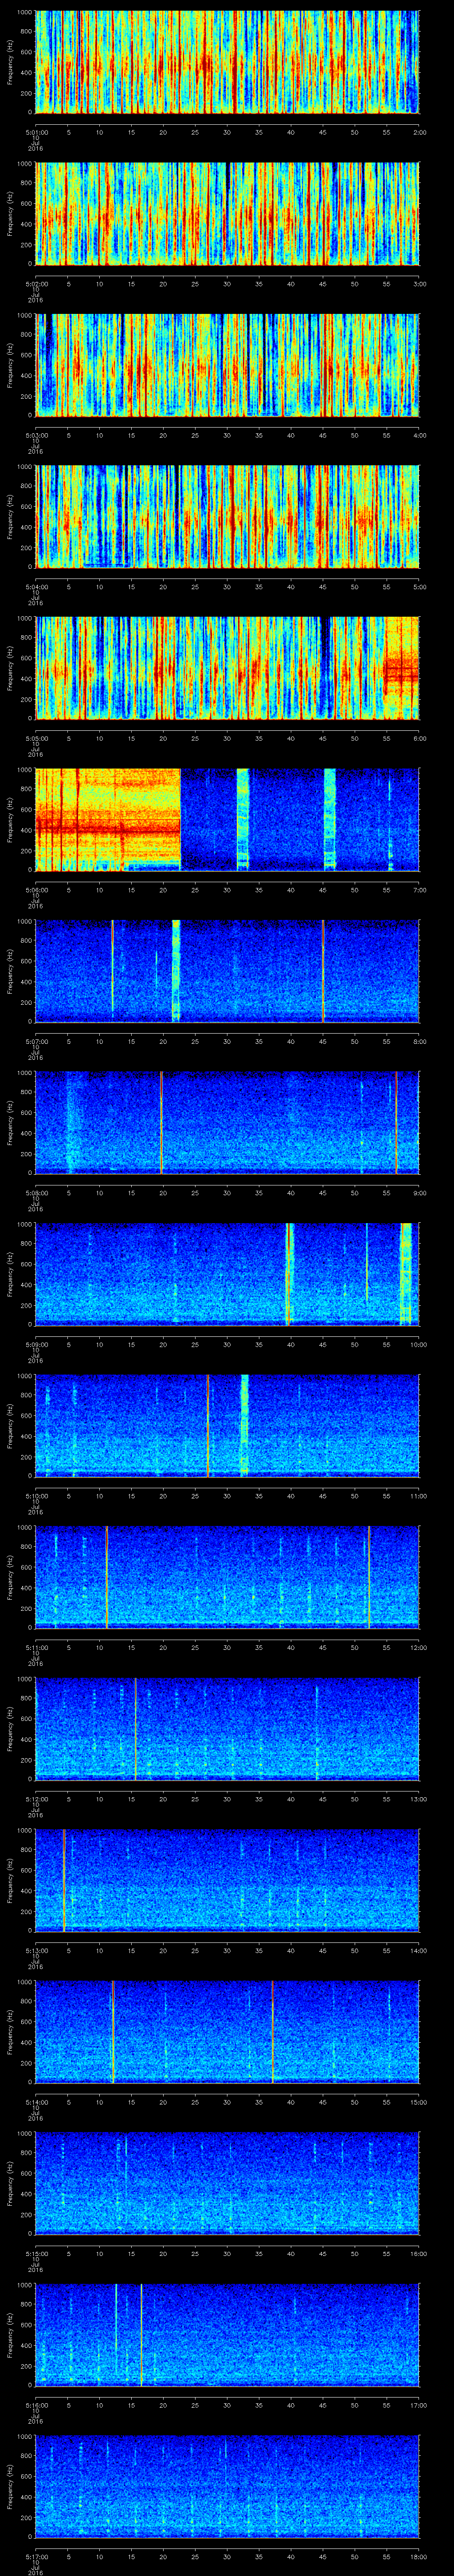Select the red line near 15 s in the 5:12:00 spectrogram
Image resolution: width=454 pixels, height=2576 pixels.
coord(136,1729)
